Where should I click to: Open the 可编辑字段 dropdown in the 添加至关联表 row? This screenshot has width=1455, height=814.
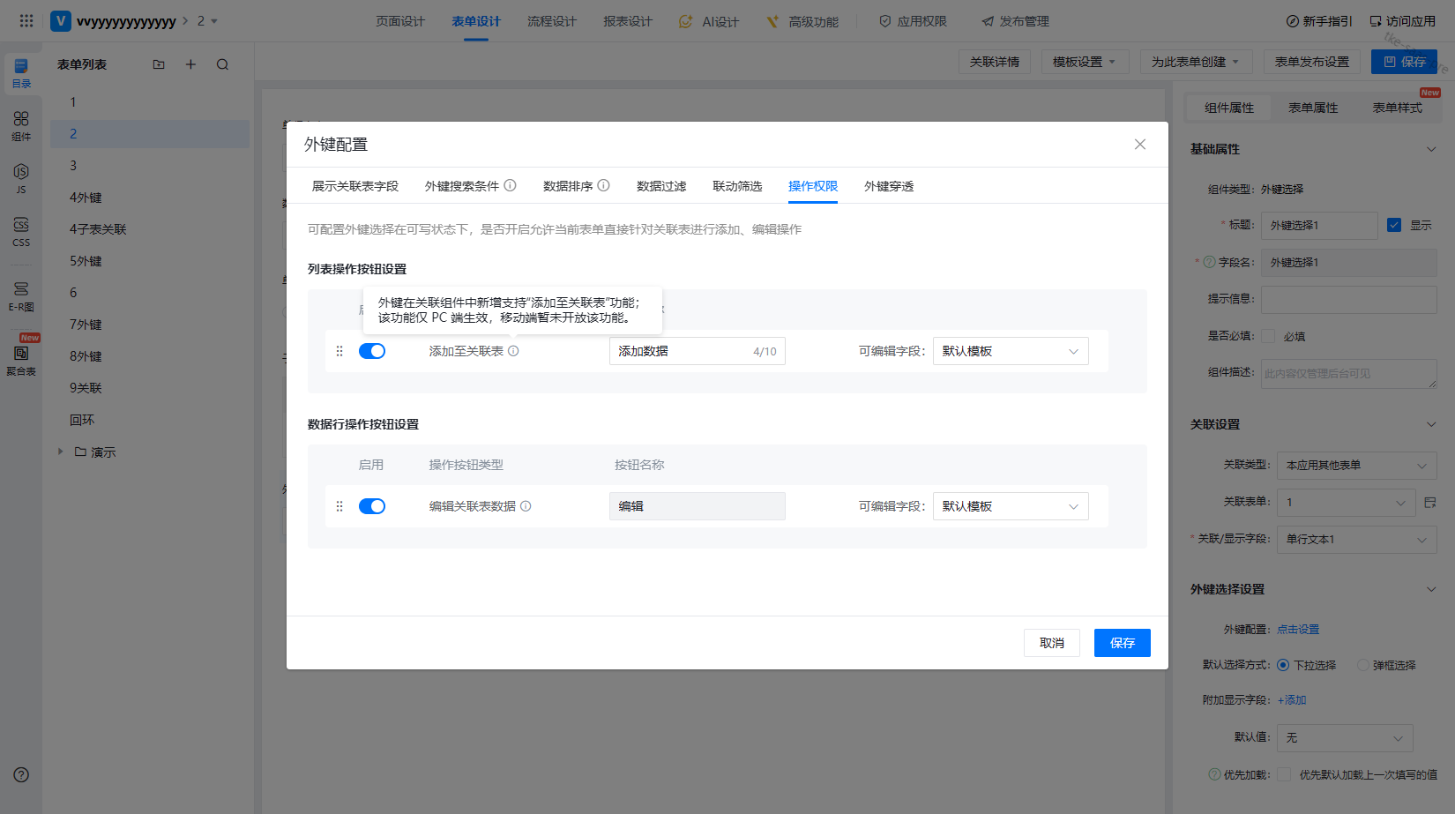1010,351
